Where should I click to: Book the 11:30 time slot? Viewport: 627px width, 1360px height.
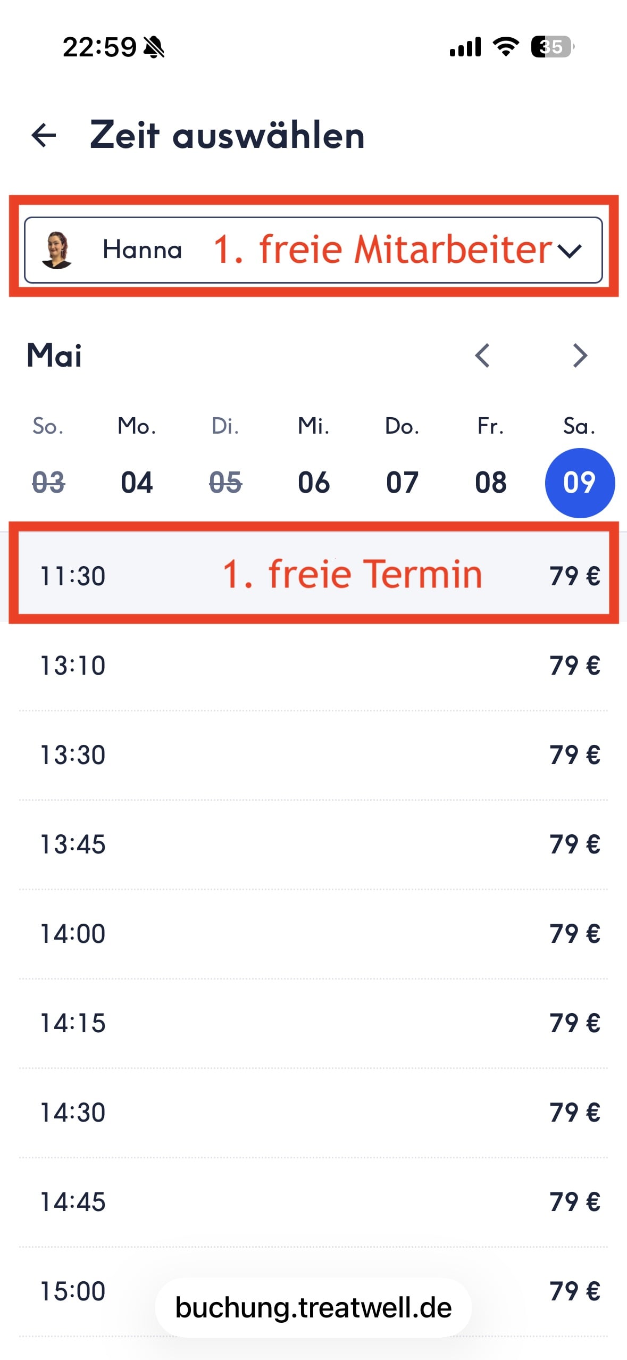[x=314, y=576]
